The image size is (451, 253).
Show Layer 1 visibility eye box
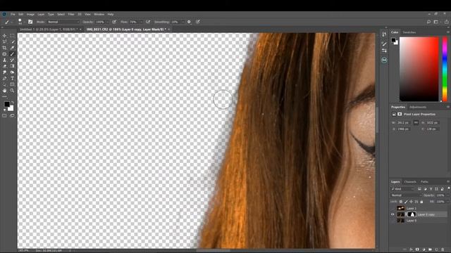point(393,208)
